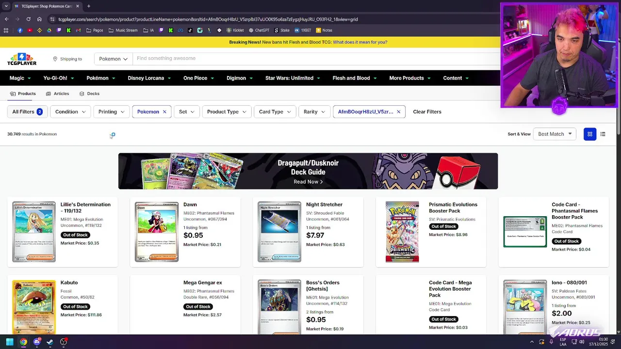The height and width of the screenshot is (349, 621).
Task: Open the Facebook bookmark icon
Action: point(20,30)
